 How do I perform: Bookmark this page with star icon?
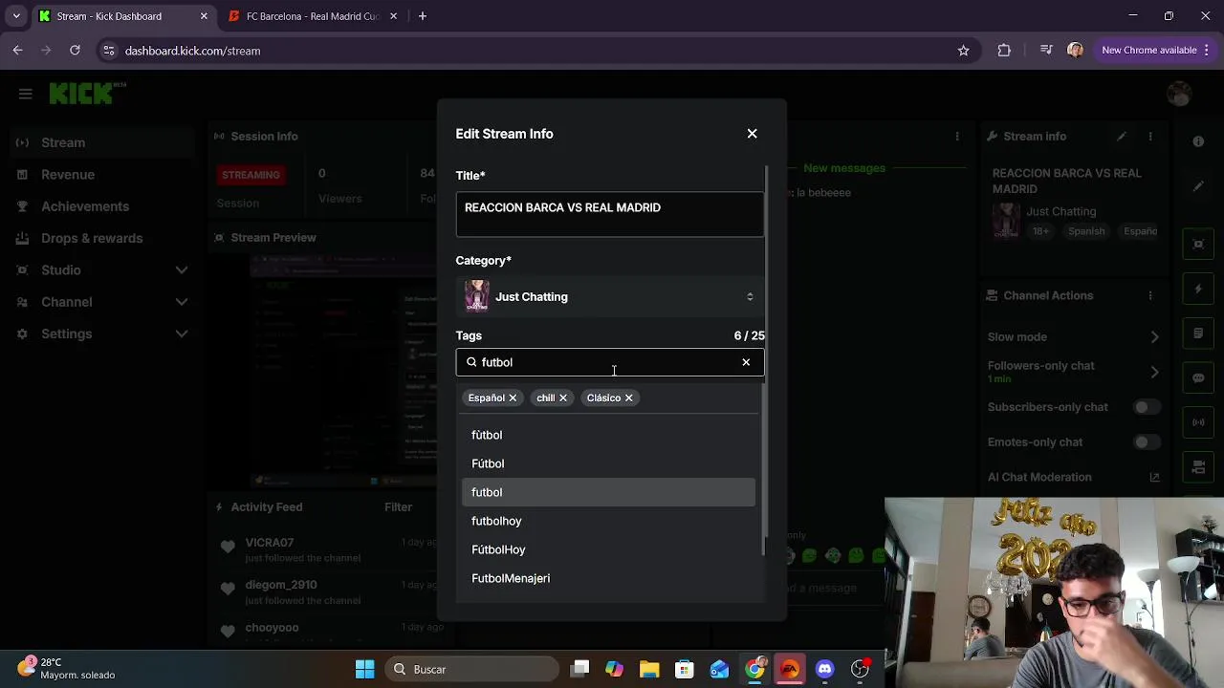tap(963, 51)
